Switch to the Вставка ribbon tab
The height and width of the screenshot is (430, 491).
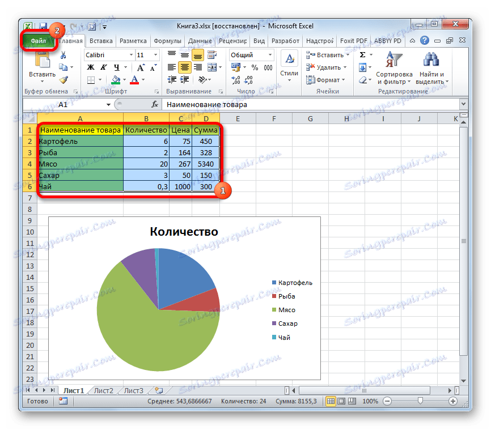point(100,40)
